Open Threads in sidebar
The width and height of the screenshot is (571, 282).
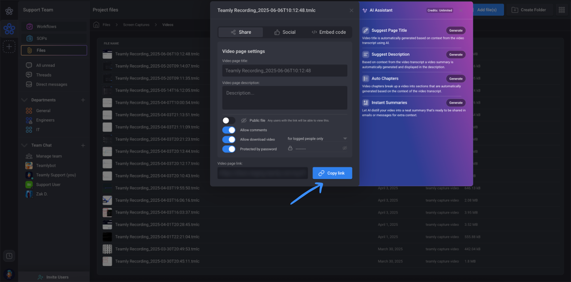pos(43,75)
